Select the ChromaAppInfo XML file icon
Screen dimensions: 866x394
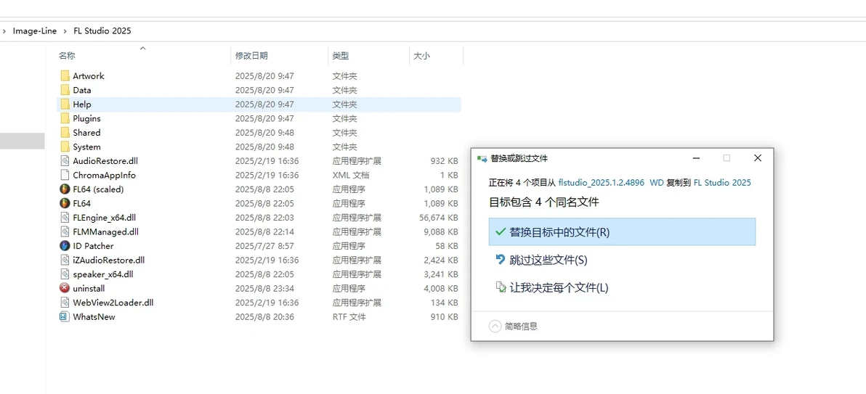tap(65, 175)
